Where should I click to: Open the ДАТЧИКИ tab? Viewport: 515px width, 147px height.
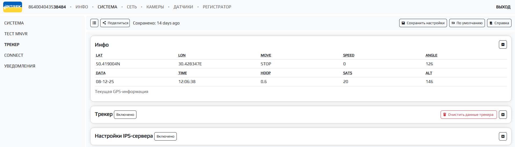point(183,7)
